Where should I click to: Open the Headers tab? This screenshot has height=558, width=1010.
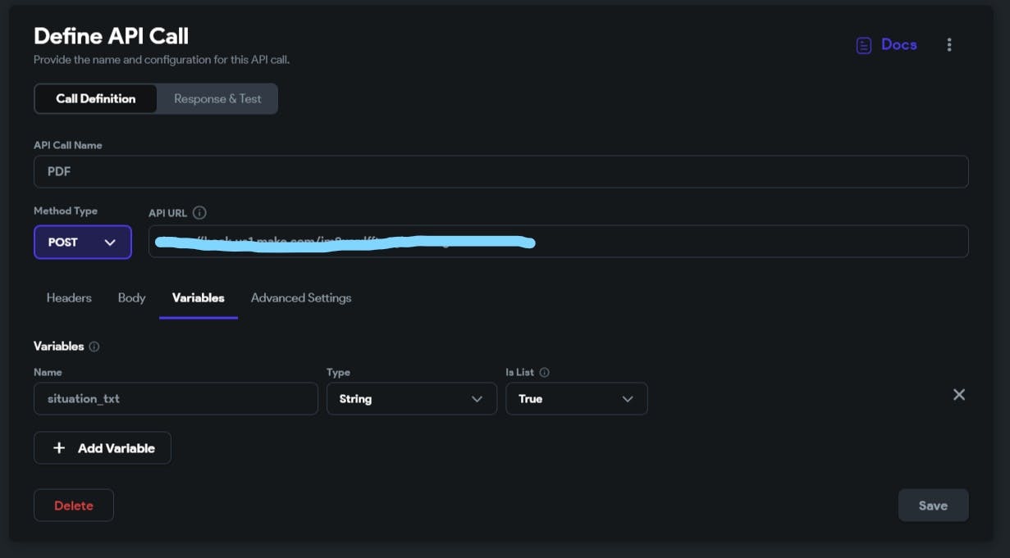(x=69, y=298)
